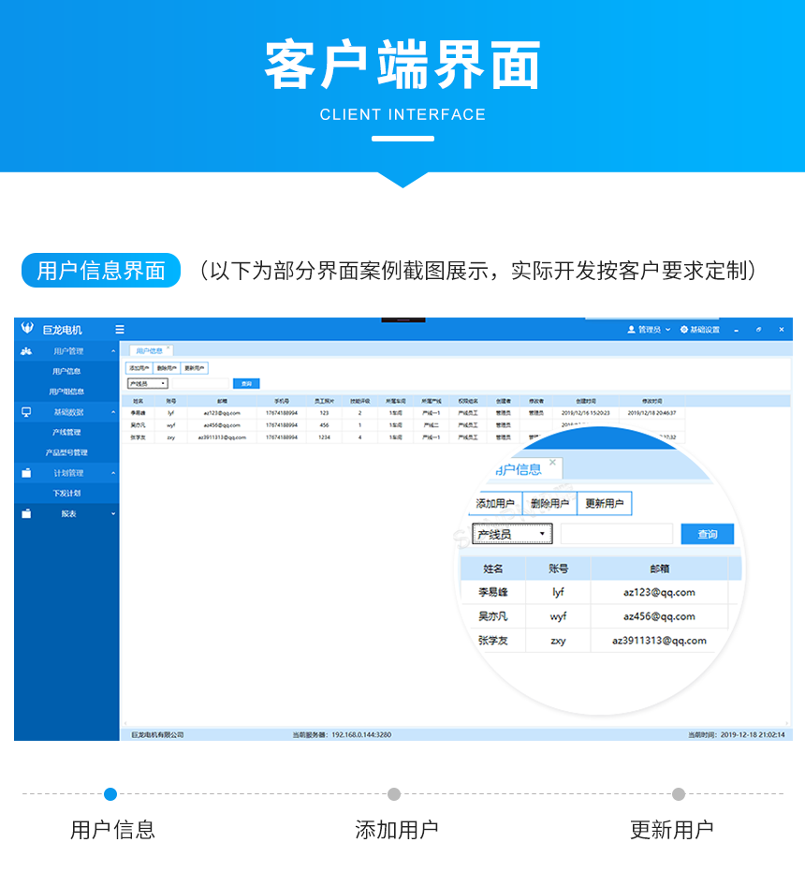
Task: Select the 基础数据 monitor icon in sidebar
Action: coord(25,410)
